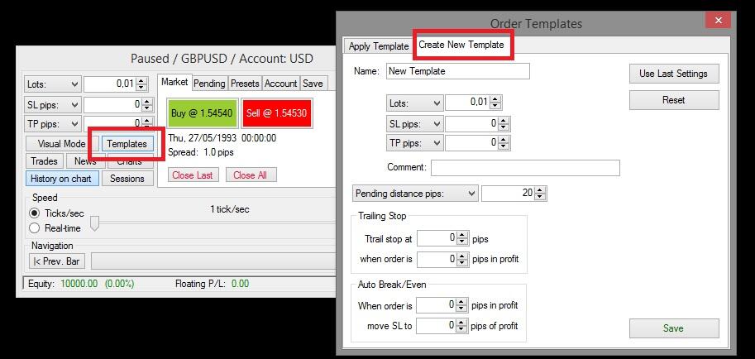Click Equity value 10000.00 in status bar
Image resolution: width=755 pixels, height=359 pixels.
pos(80,284)
